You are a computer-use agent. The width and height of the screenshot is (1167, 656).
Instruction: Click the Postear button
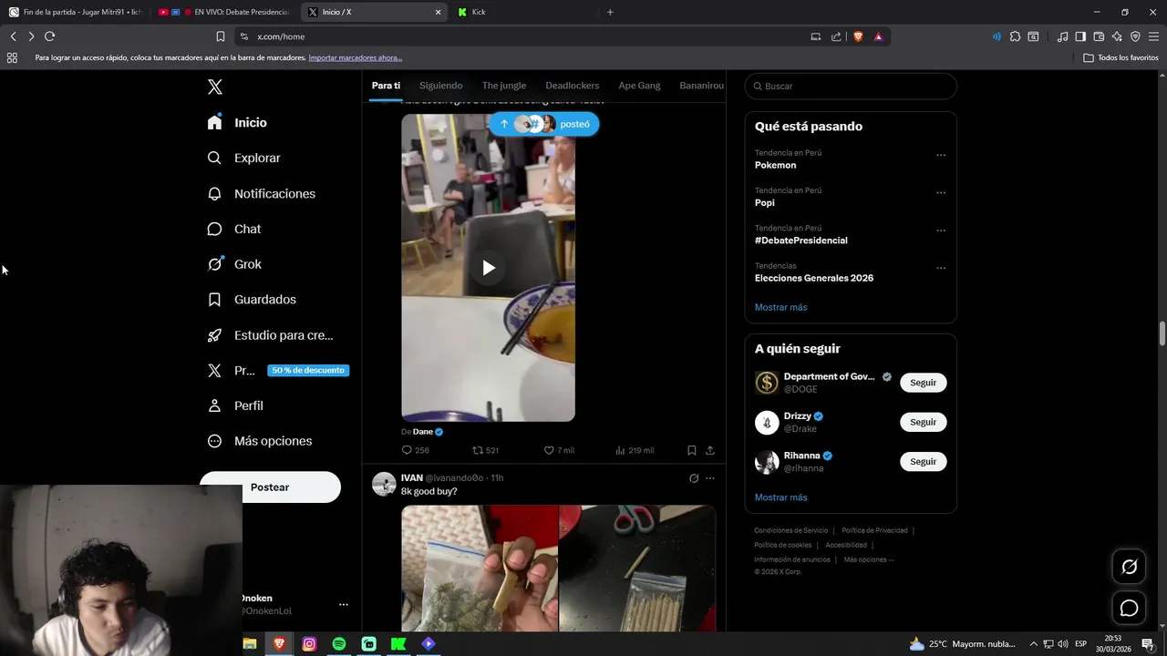(270, 487)
